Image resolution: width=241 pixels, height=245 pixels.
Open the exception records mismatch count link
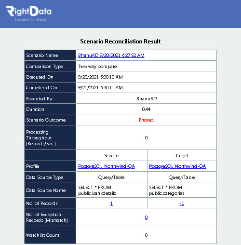[146, 218]
